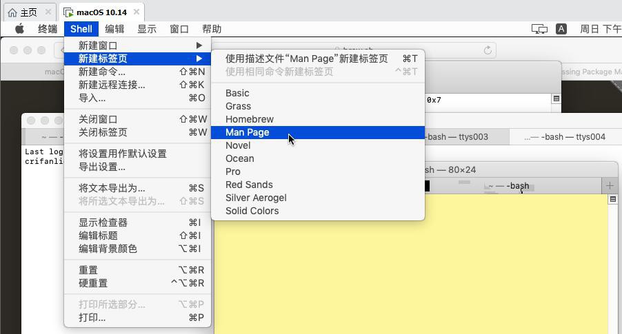Select Silver Aerogel profile for new tab
Screen dimensions: 622x334
[318, 198]
